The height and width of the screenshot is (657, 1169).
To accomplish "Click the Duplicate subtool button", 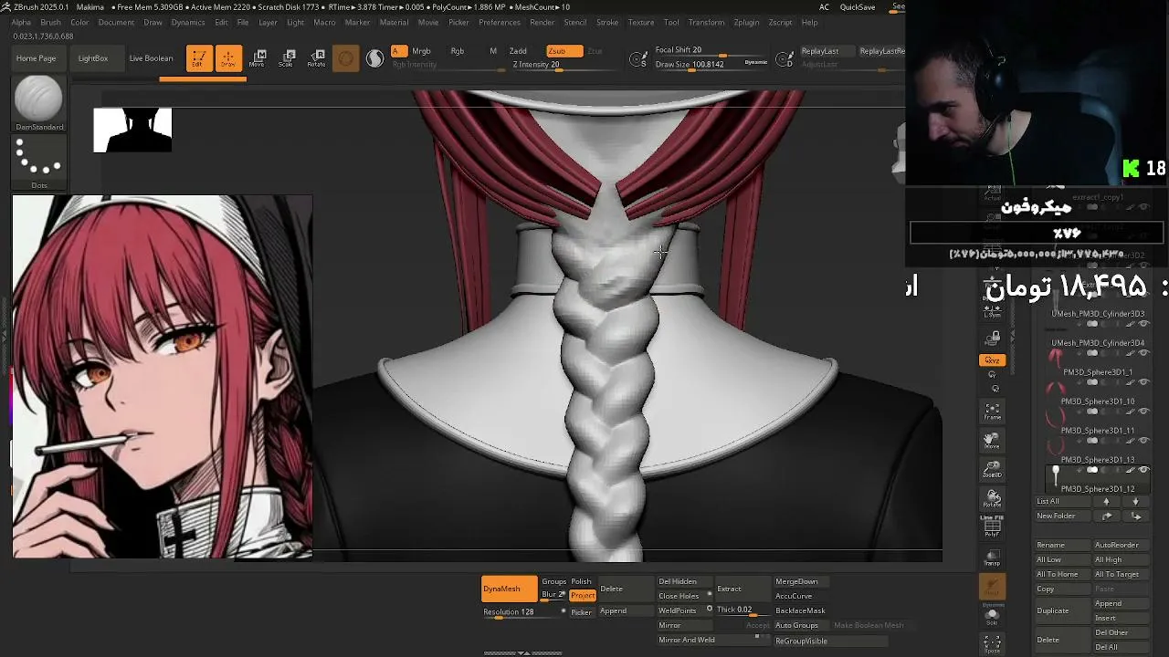I will pos(1052,610).
